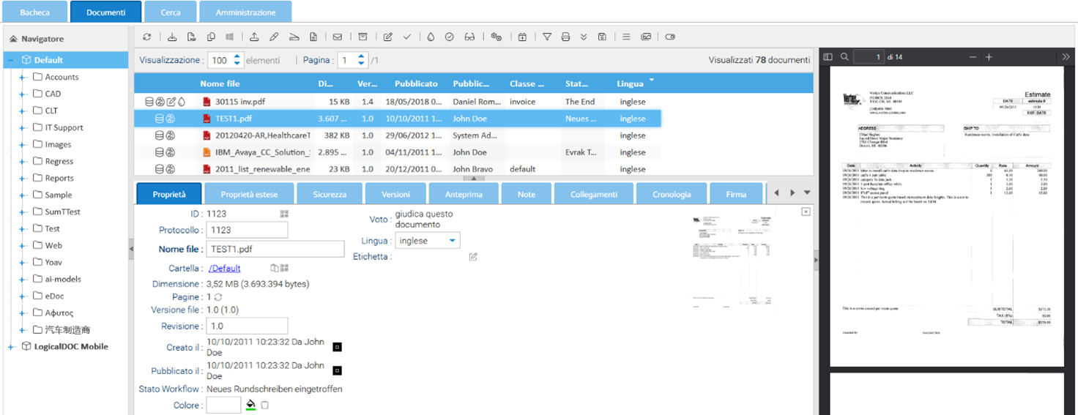Expand the IT Support folder node
This screenshot has height=415, width=1078.
[x=23, y=127]
